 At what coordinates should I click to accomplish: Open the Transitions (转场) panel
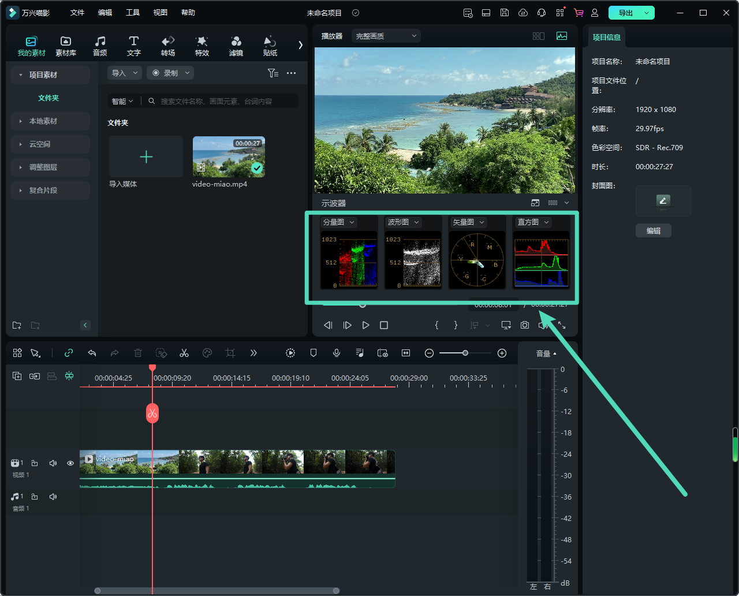[168, 46]
